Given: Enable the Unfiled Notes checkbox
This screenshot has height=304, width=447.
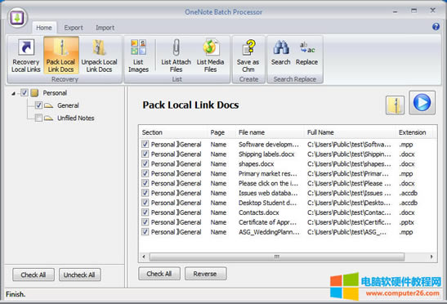Looking at the screenshot, I should [38, 118].
